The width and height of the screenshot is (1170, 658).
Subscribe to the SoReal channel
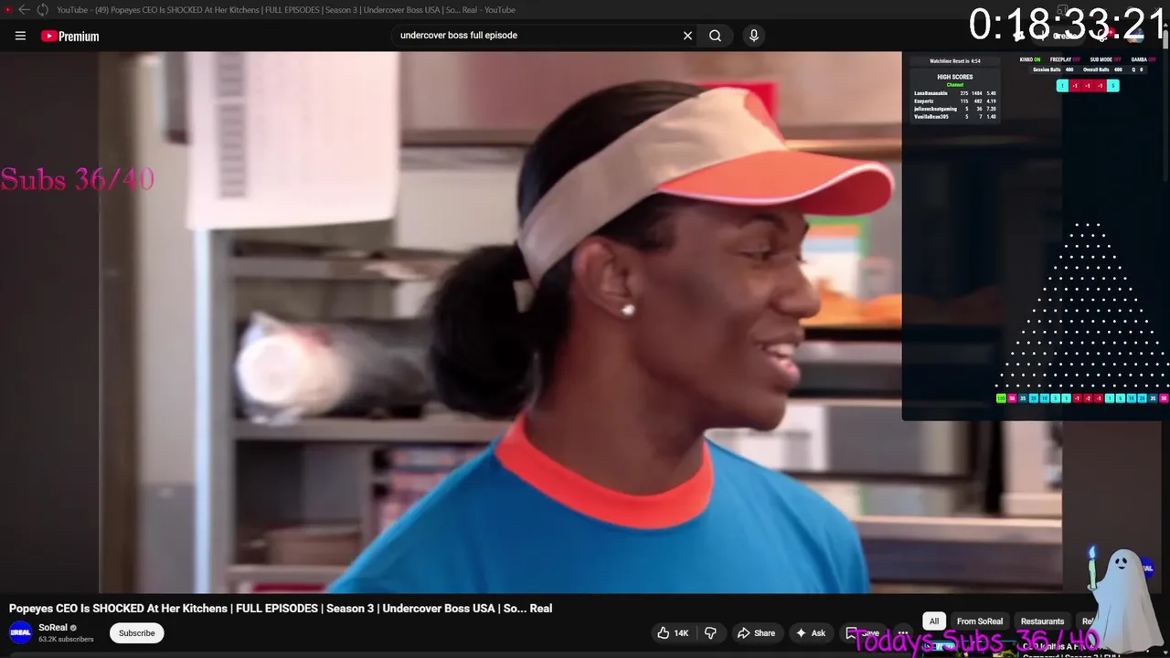pyautogui.click(x=136, y=632)
